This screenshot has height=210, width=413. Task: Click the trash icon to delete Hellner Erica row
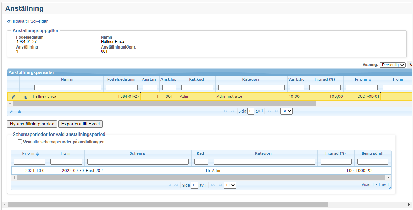pyautogui.click(x=26, y=96)
